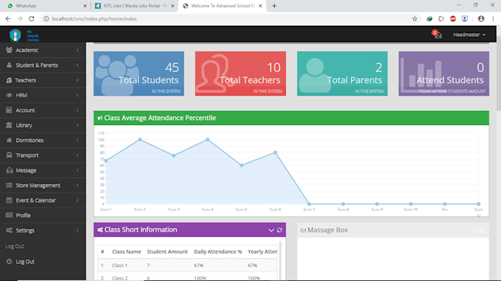Go back in browser history
This screenshot has width=501, height=281.
pyautogui.click(x=8, y=19)
